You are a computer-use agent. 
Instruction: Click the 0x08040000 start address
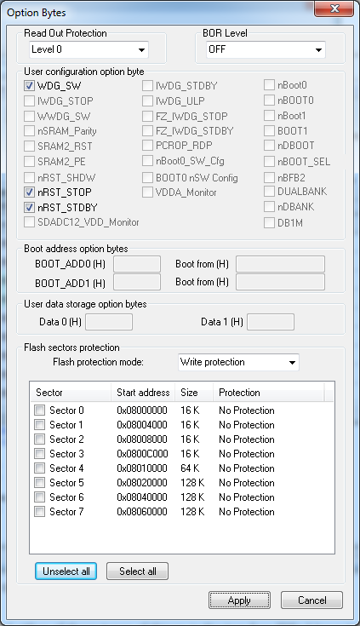[142, 497]
